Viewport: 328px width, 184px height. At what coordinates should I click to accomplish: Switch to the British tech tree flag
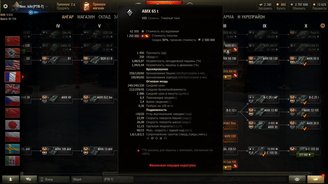coord(12,89)
